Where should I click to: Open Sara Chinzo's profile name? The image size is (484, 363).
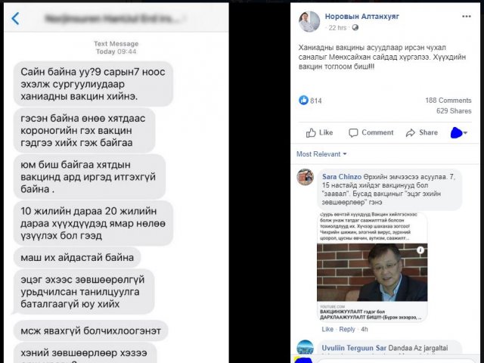(x=342, y=177)
